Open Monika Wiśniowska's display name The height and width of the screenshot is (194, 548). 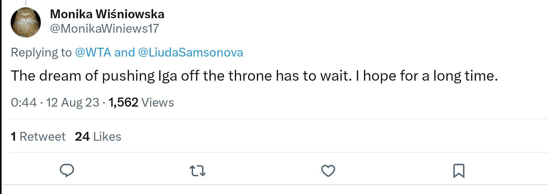(x=107, y=14)
